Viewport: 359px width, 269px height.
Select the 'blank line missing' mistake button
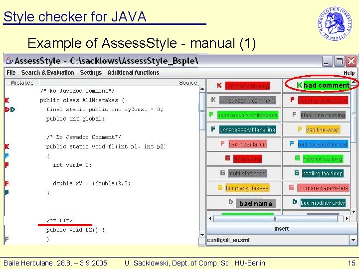(317, 115)
